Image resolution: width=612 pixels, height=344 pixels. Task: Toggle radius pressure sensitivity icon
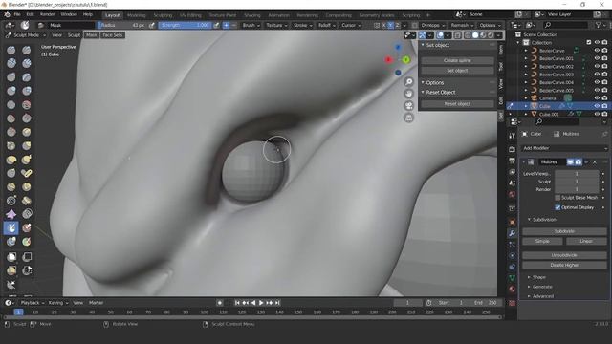coord(152,25)
